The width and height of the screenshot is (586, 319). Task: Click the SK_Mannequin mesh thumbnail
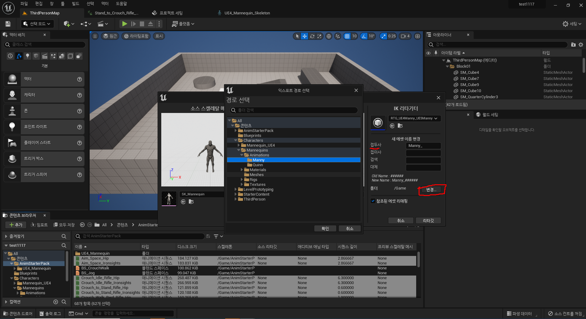tap(169, 199)
